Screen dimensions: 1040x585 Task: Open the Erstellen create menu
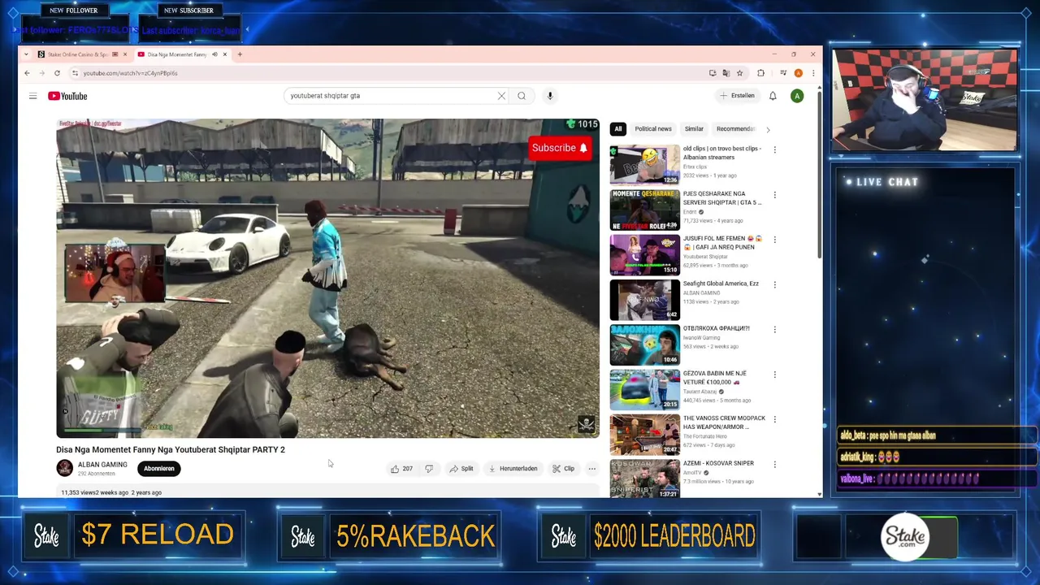click(737, 96)
